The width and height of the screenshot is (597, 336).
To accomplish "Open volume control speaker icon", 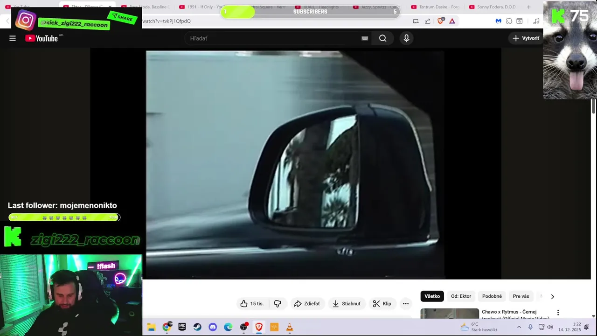I will [550, 327].
